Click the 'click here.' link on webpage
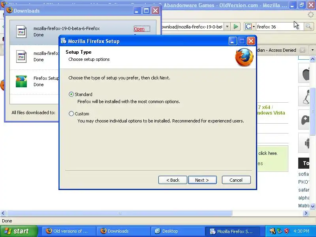316x237 pixels. pos(268,153)
